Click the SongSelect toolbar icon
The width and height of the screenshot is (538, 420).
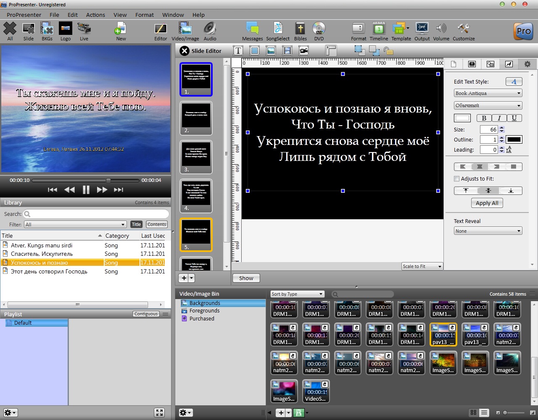tap(278, 29)
